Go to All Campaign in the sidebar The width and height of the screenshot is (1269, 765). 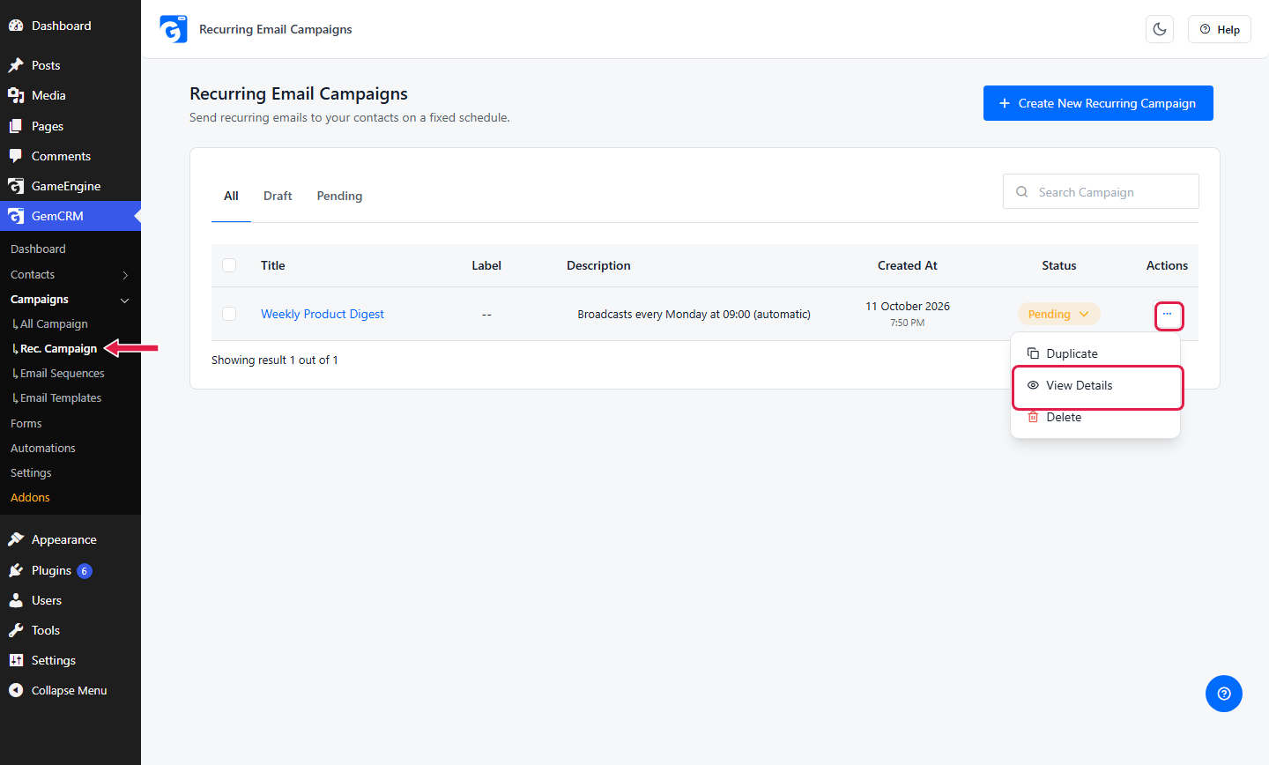[54, 324]
